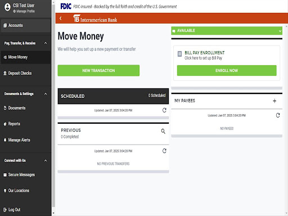Click the NO PREVIOUS TRANSFERS text
This screenshot has height=216, width=288.
click(113, 164)
